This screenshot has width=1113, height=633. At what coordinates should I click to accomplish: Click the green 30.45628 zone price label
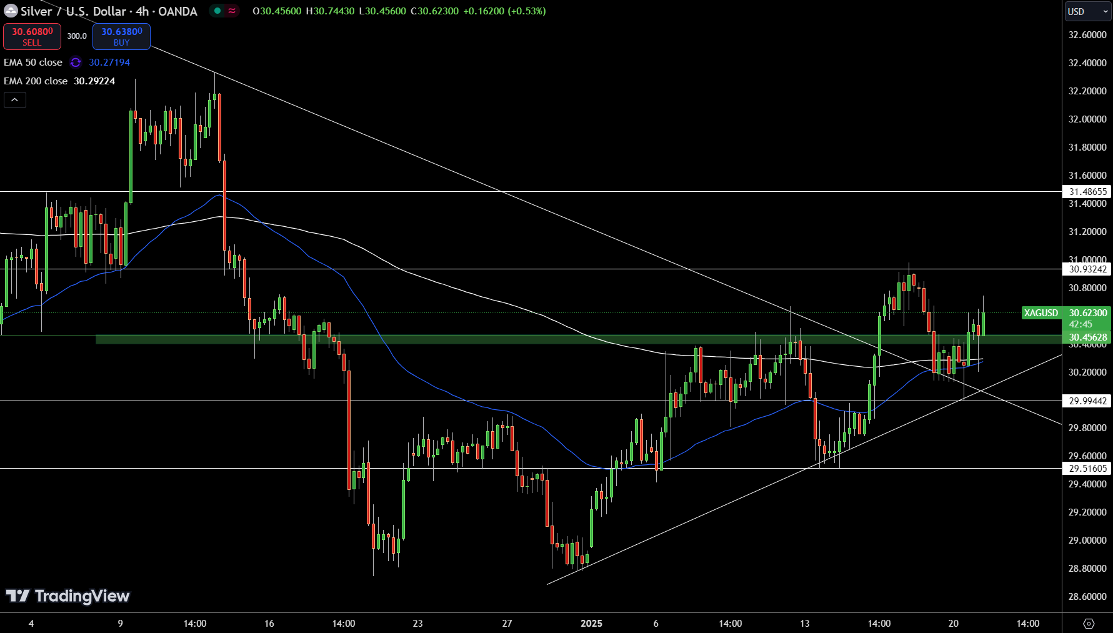(x=1087, y=337)
